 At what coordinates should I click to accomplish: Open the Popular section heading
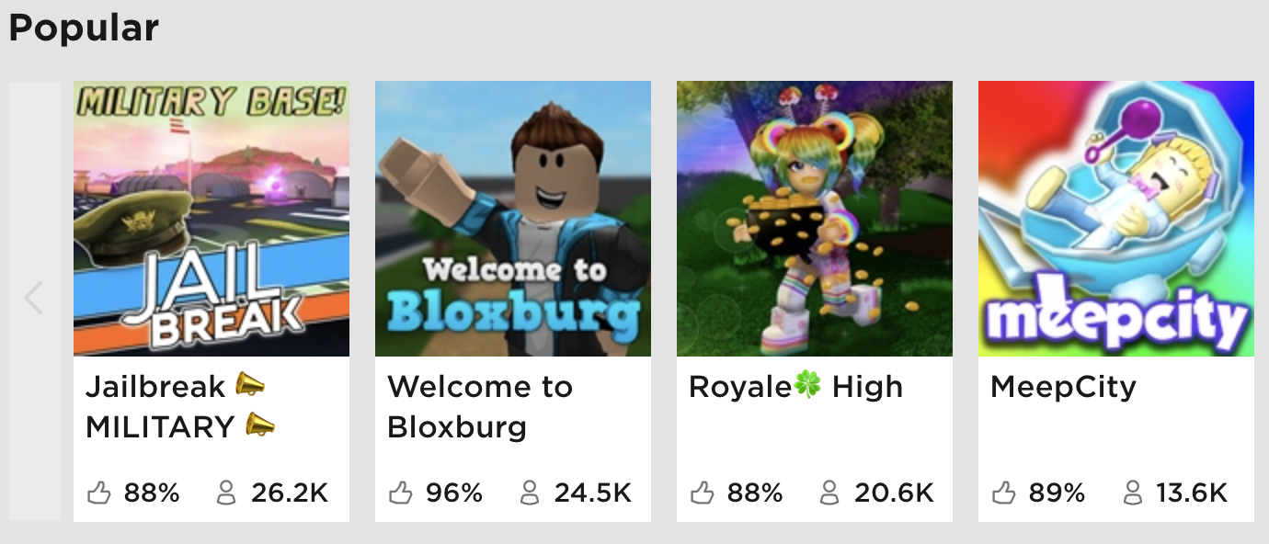coord(84,28)
